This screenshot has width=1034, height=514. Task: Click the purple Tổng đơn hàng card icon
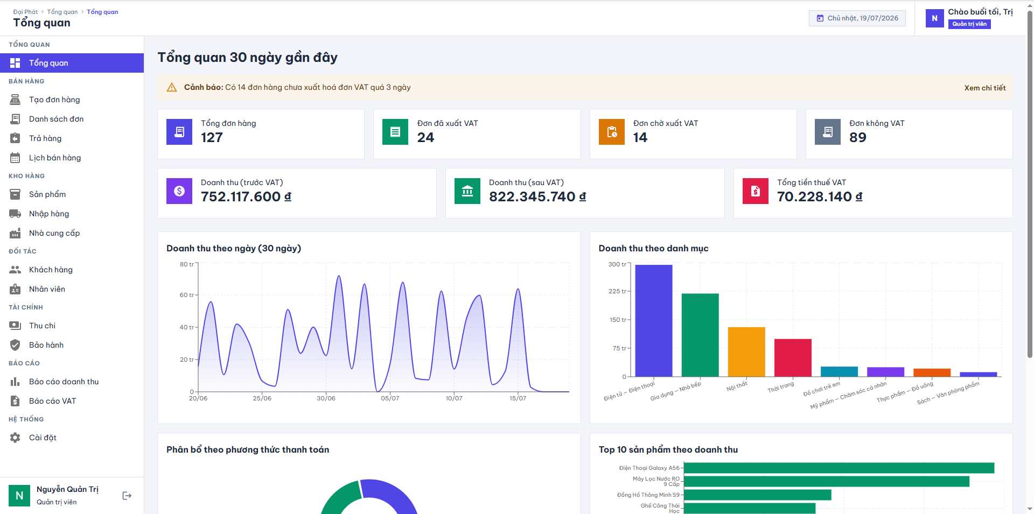179,132
